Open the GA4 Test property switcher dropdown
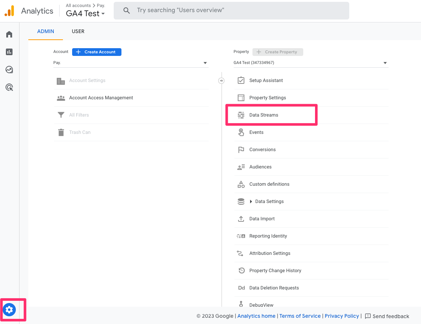 tap(85, 13)
